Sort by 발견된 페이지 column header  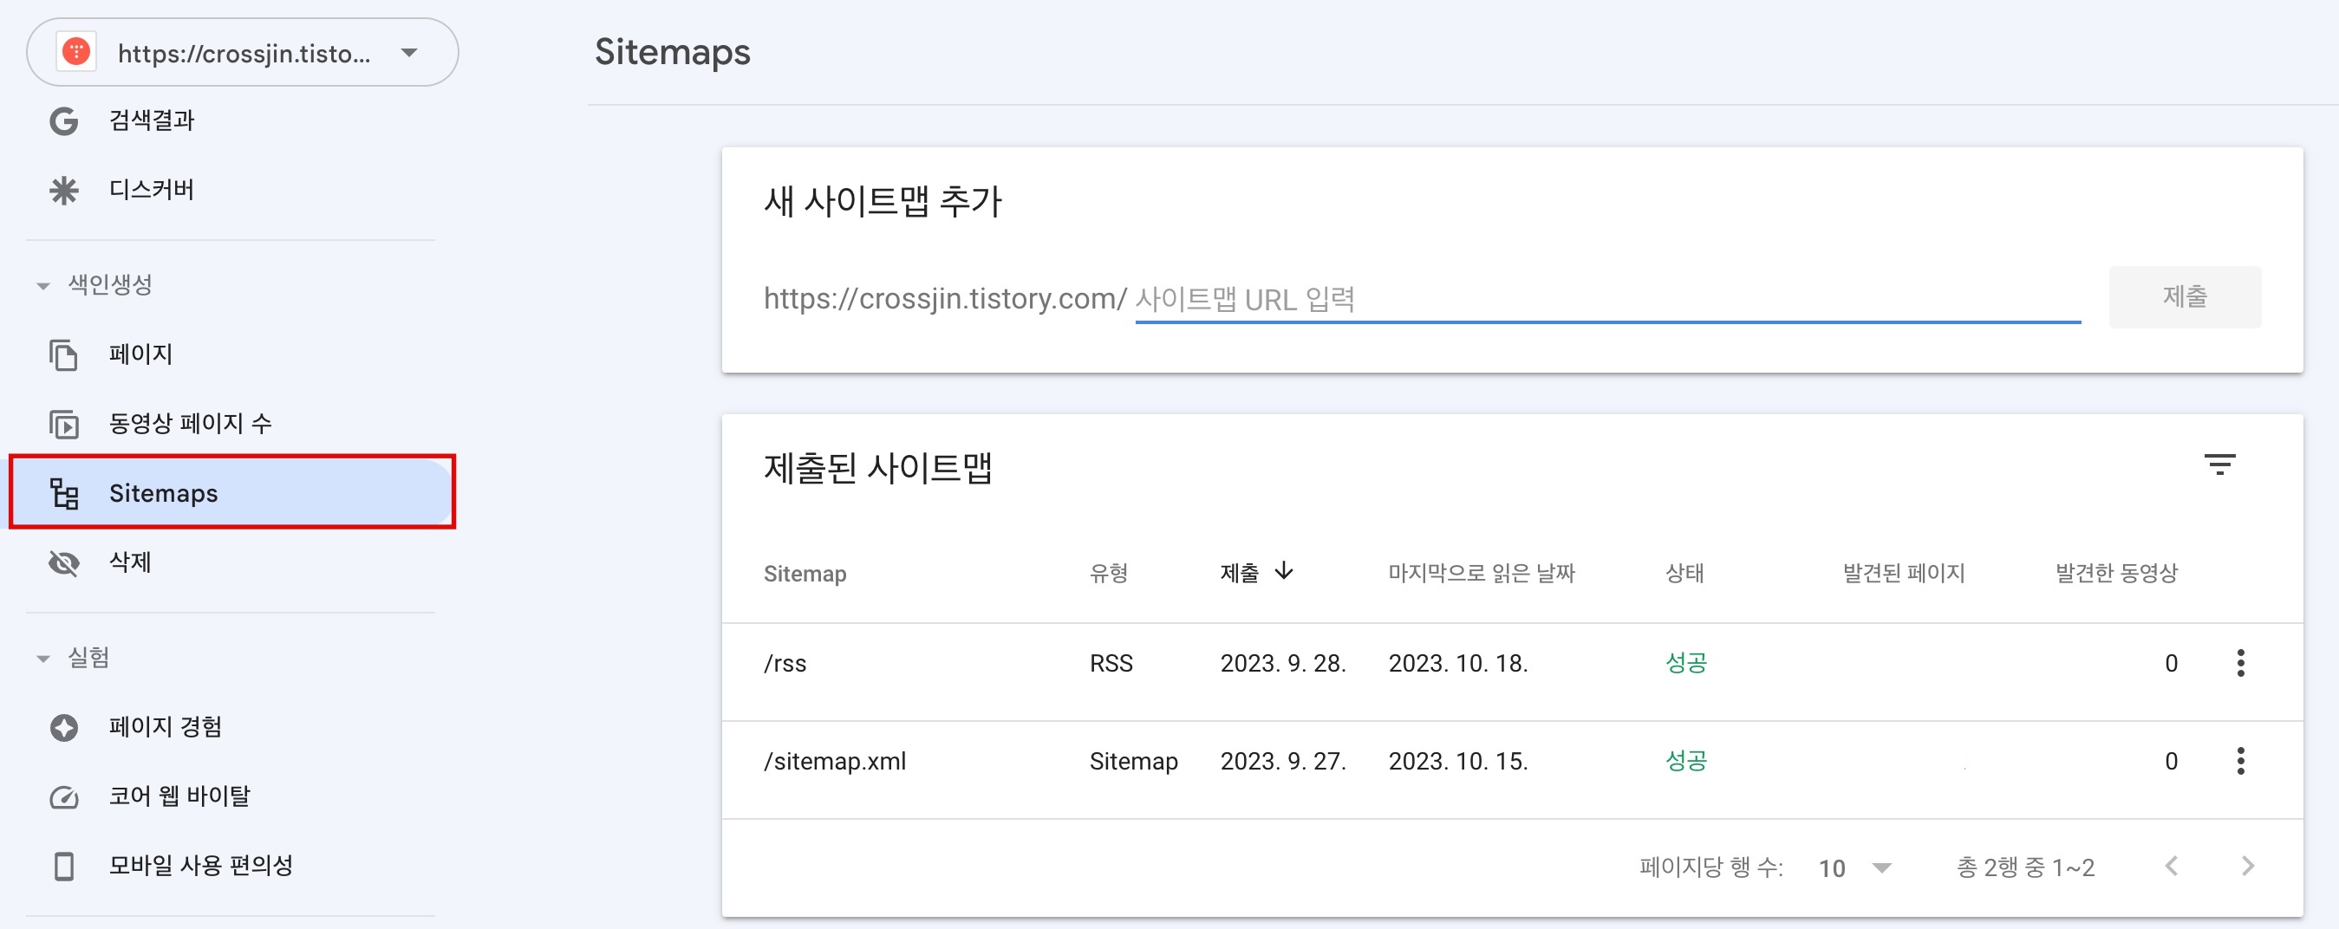point(1903,574)
